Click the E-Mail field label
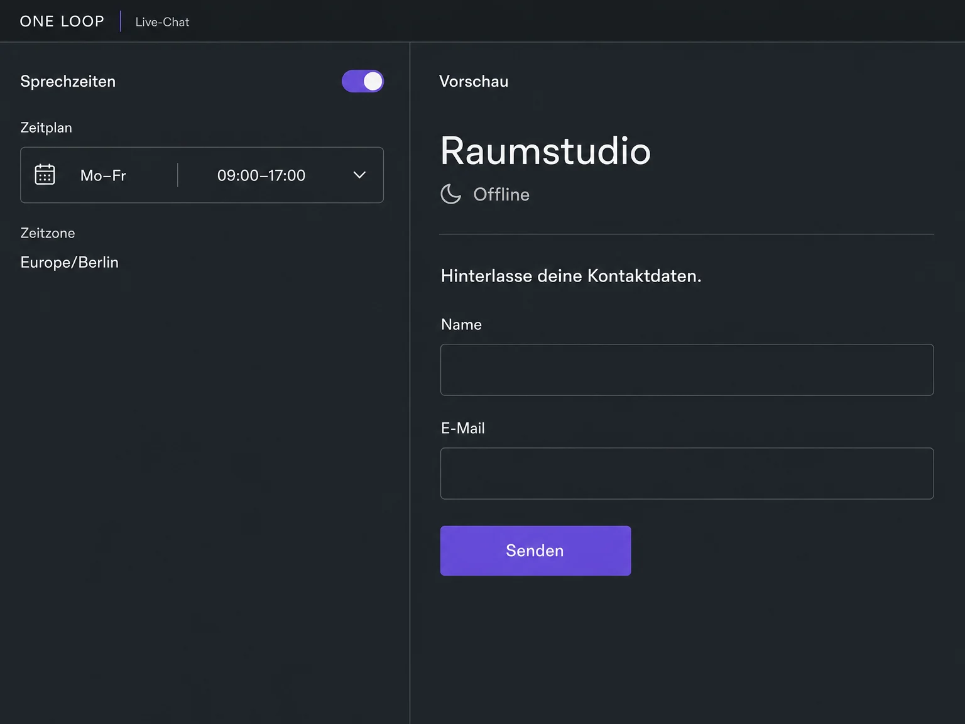The height and width of the screenshot is (724, 965). (463, 428)
